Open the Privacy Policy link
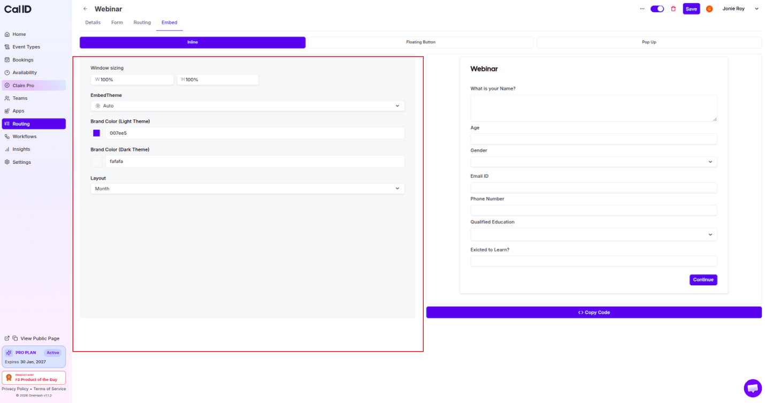The image size is (765, 403). (x=15, y=389)
